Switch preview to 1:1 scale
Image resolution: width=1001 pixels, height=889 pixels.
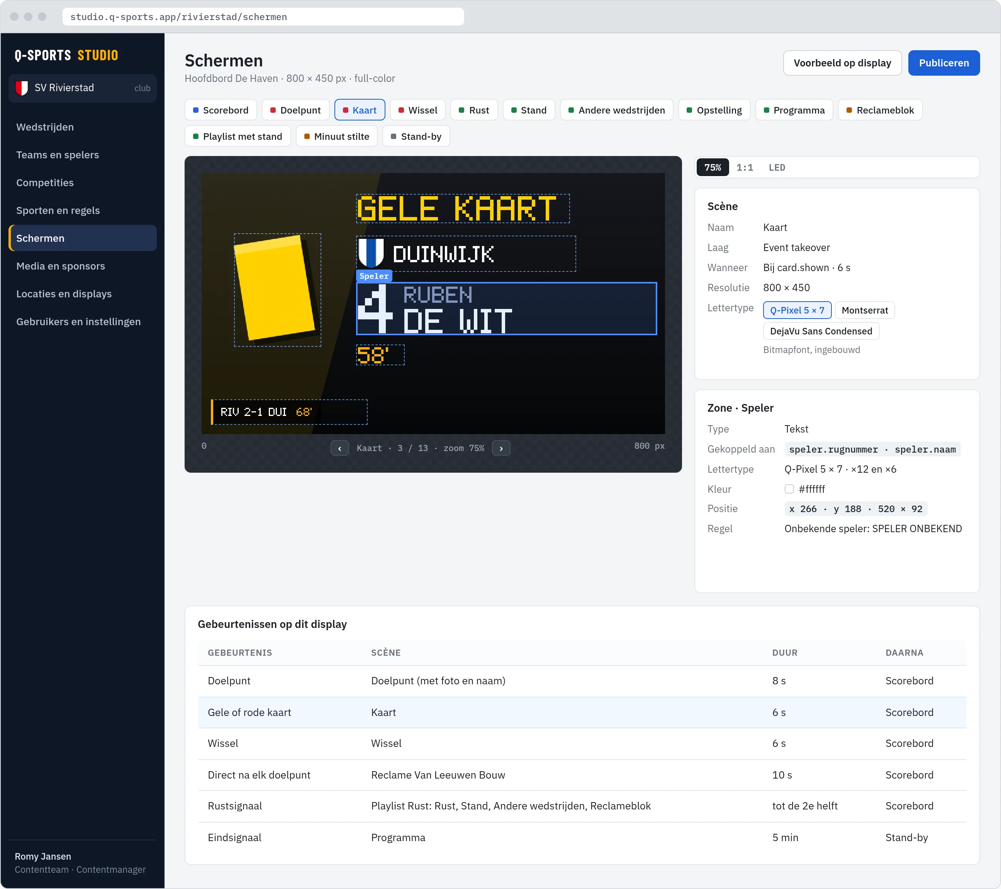tap(745, 168)
